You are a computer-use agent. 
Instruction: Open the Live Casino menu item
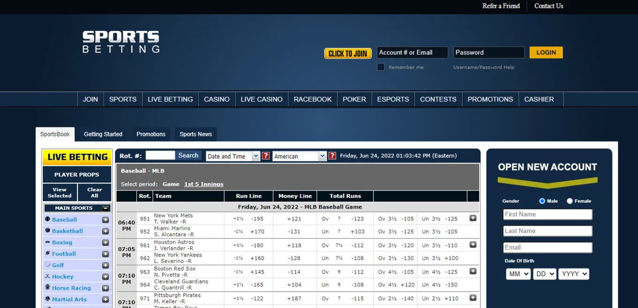coord(262,99)
